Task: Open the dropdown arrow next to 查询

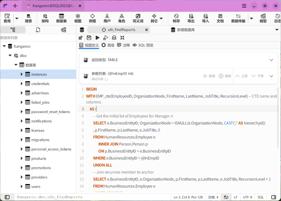Action: [17, 18]
